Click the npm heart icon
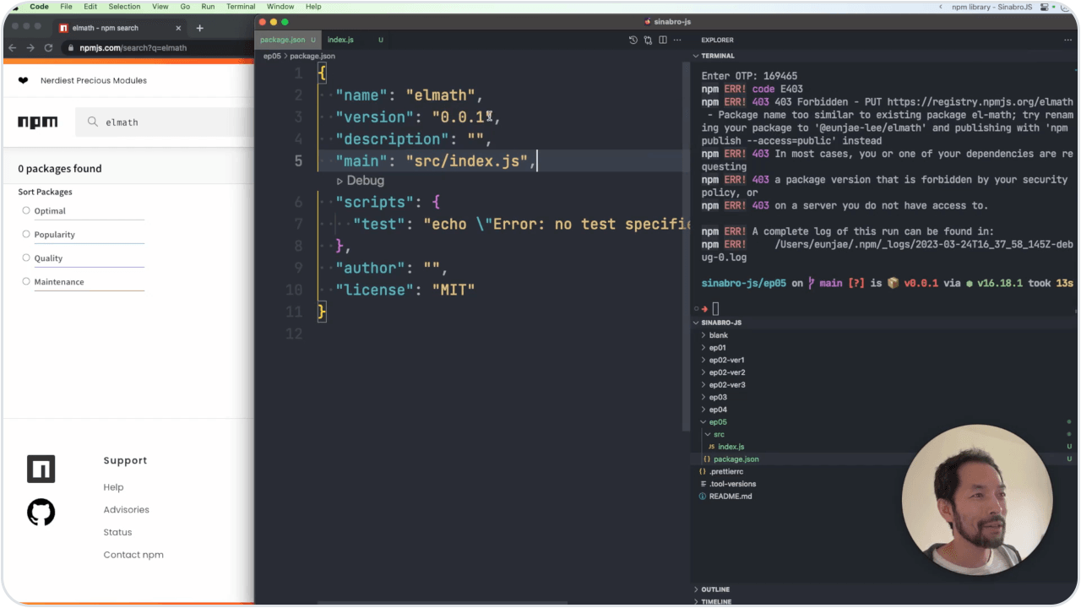The image size is (1081, 608). [23, 80]
